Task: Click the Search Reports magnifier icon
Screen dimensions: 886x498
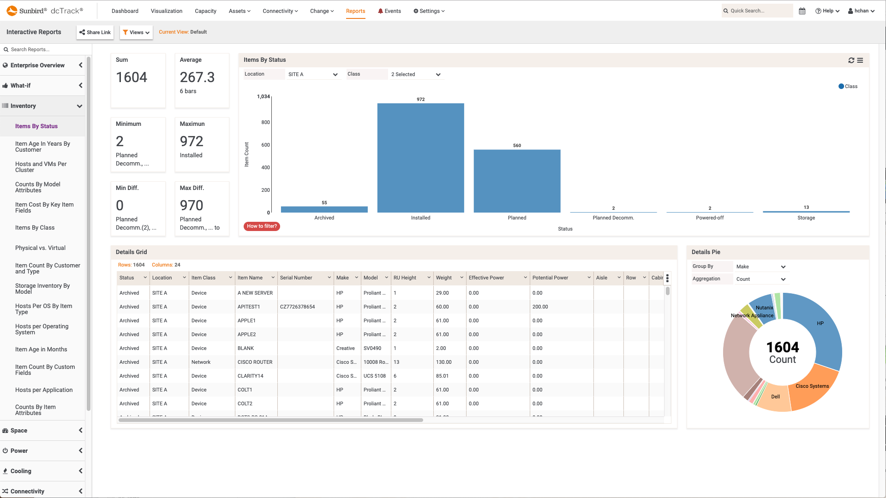Action: click(6, 49)
